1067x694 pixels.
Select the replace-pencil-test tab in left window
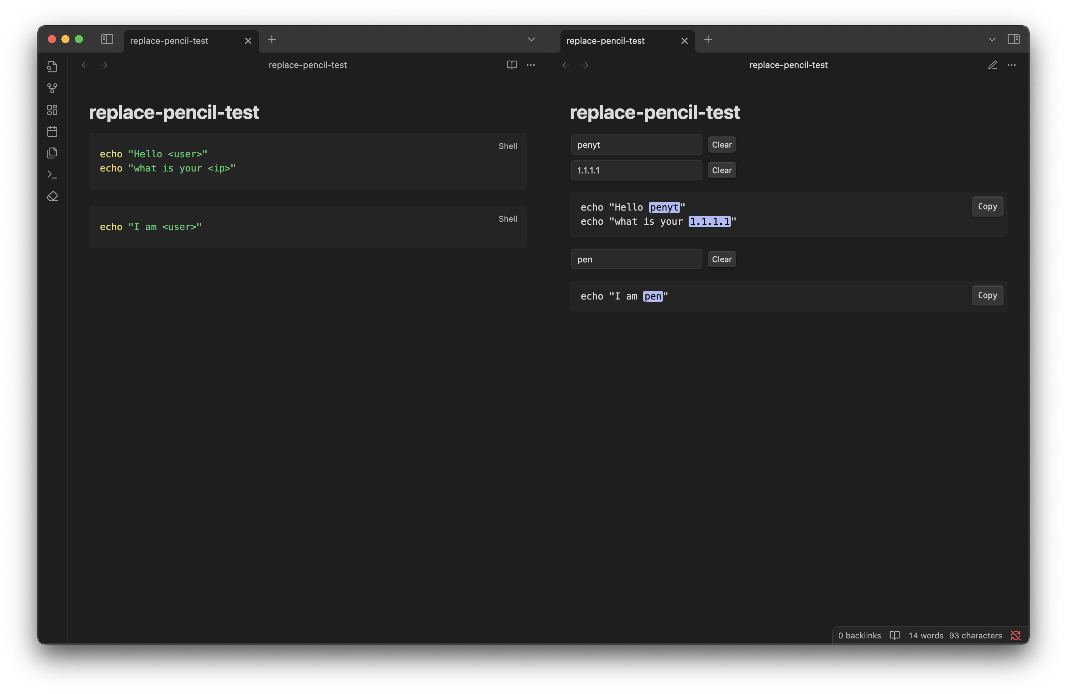pos(170,40)
